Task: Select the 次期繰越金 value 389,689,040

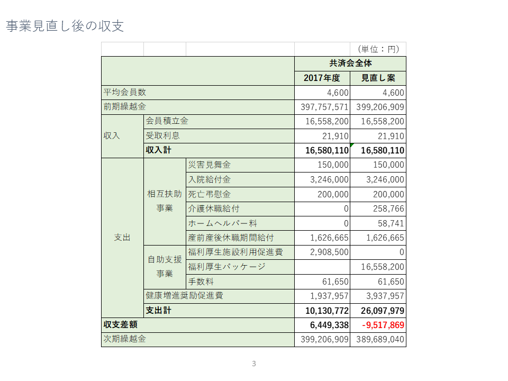Action: [x=380, y=339]
